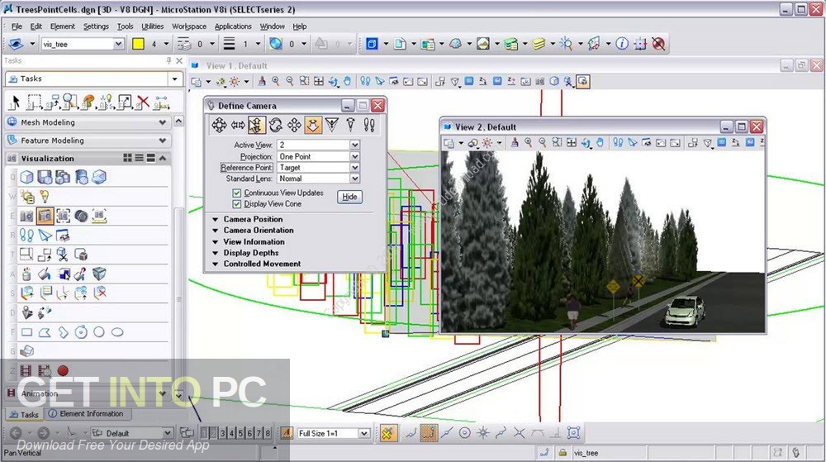
Task: Open the Utilities menu
Action: [152, 26]
